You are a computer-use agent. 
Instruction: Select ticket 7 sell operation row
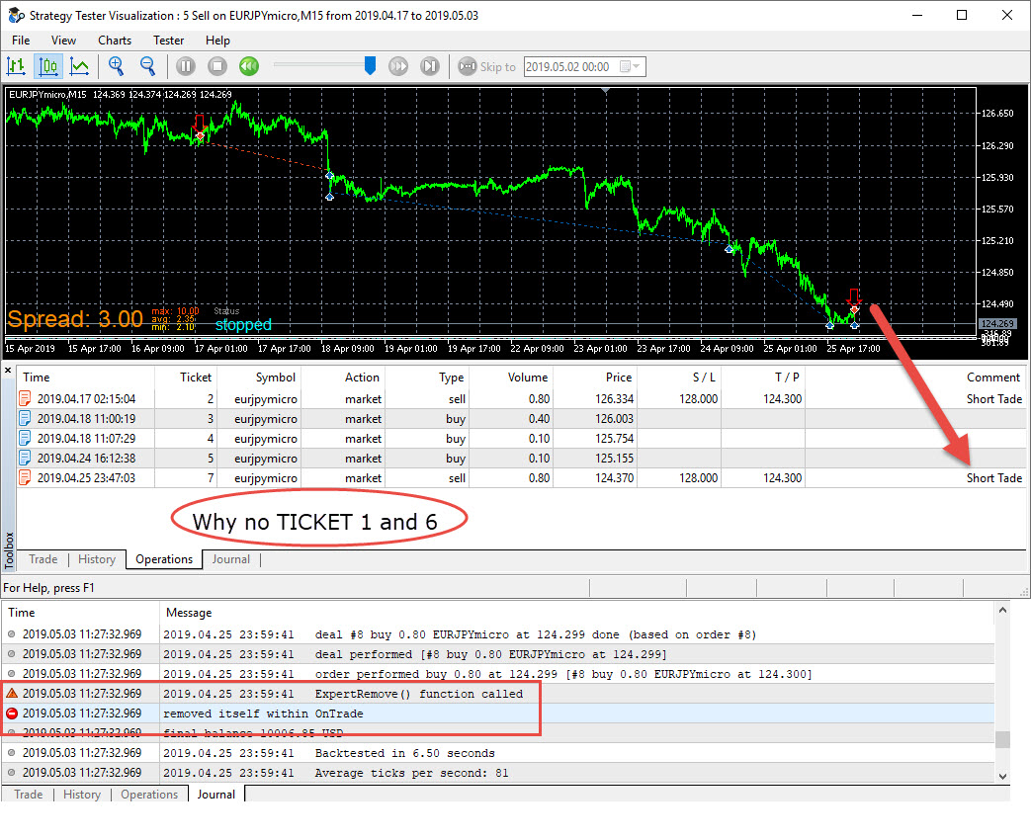(x=520, y=478)
